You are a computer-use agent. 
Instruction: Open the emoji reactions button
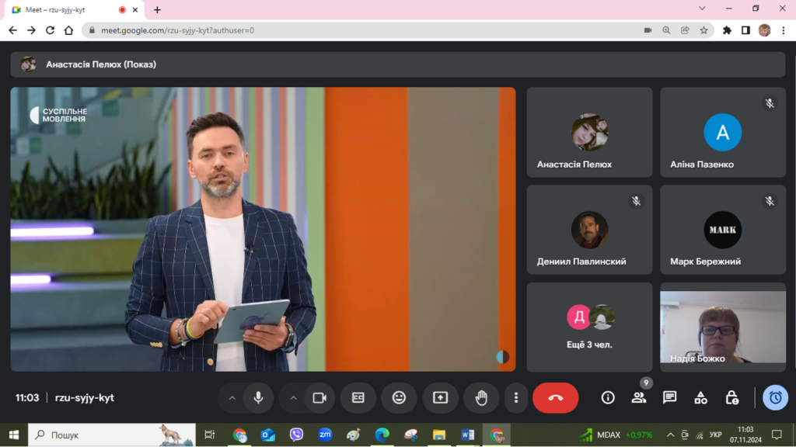[399, 398]
